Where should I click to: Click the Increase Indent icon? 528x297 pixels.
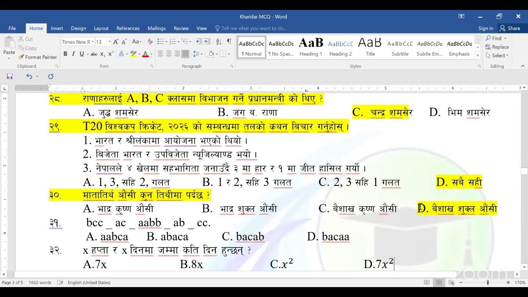click(x=208, y=42)
